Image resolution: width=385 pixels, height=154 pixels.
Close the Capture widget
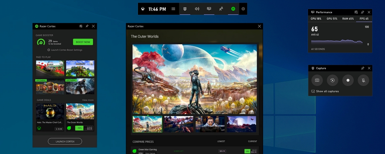coord(369,68)
